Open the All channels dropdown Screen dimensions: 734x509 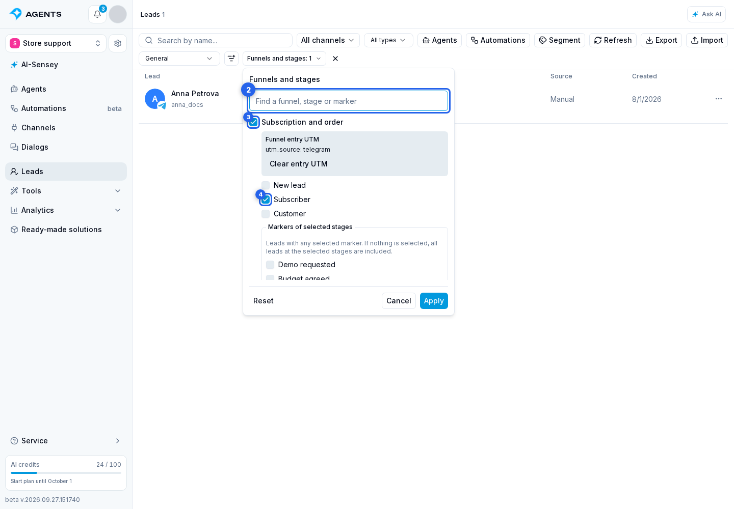click(328, 40)
